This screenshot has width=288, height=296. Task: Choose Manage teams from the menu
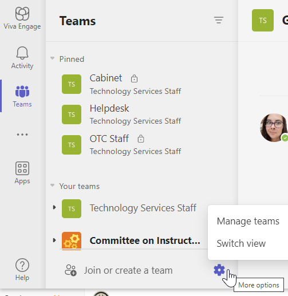tap(248, 221)
